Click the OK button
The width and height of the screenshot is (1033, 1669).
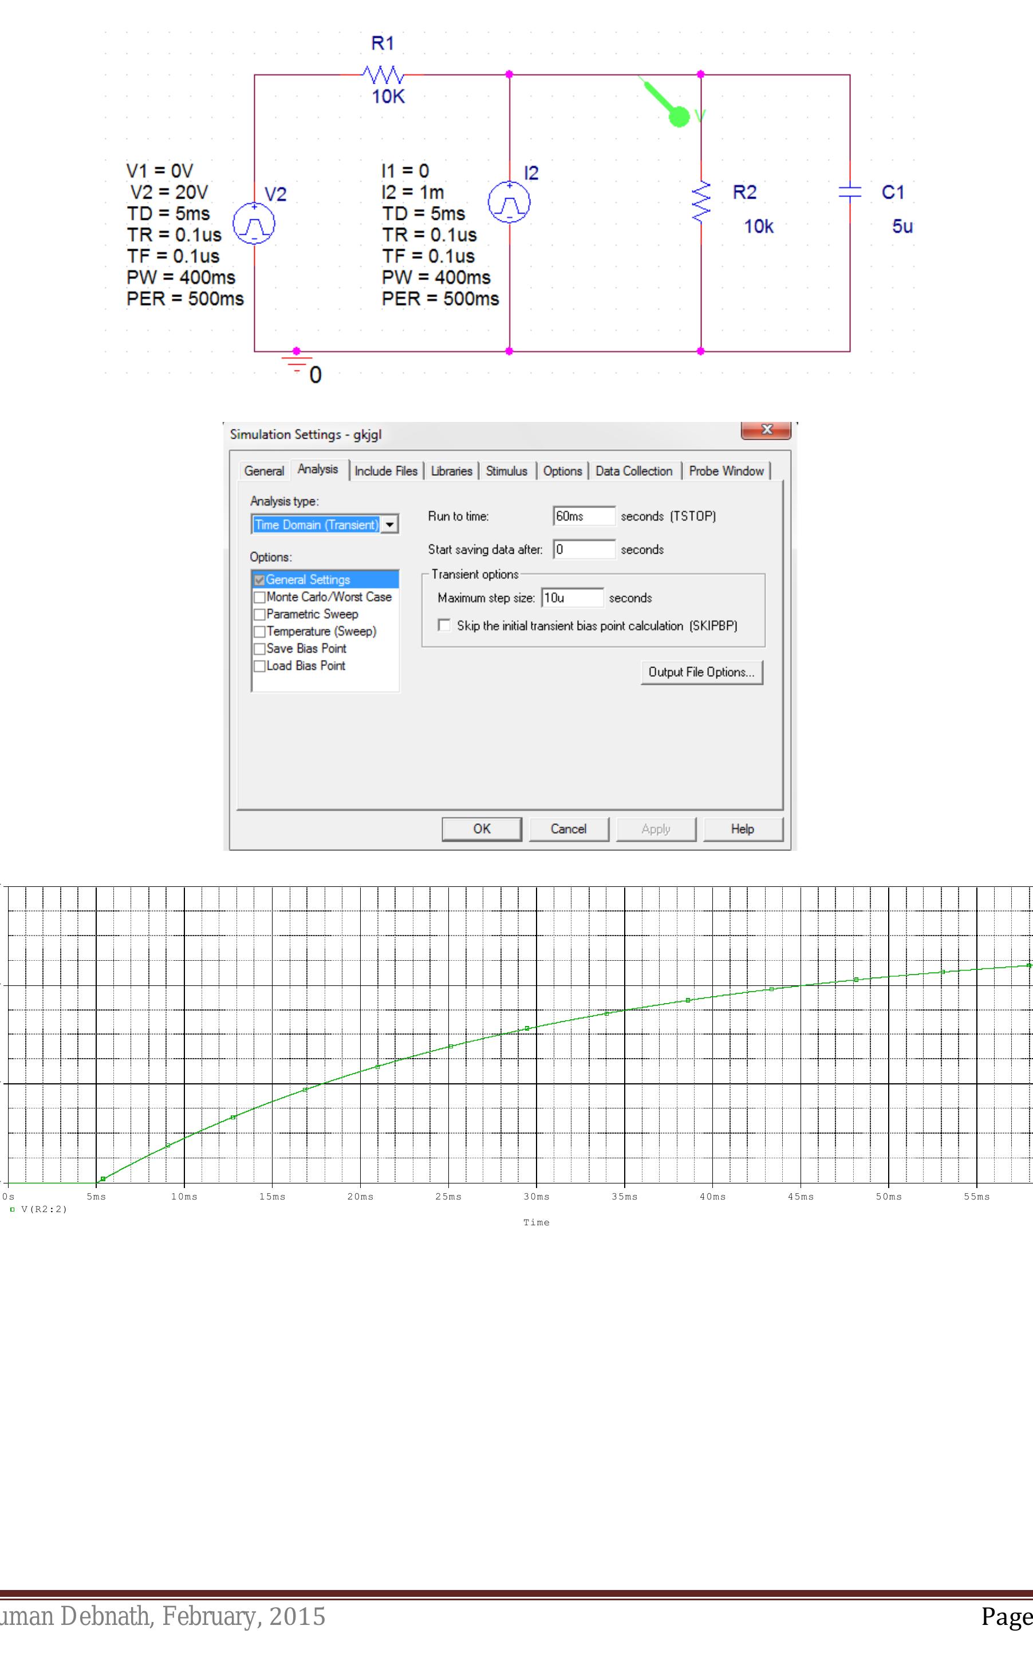482,828
